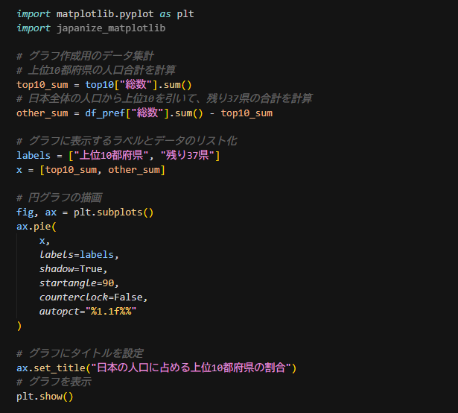
Task: Click the comment '# グラフに表示するラベルとデータのリスト化'
Action: point(127,141)
